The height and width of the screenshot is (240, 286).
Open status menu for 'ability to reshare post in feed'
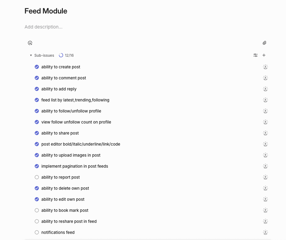pos(37,221)
